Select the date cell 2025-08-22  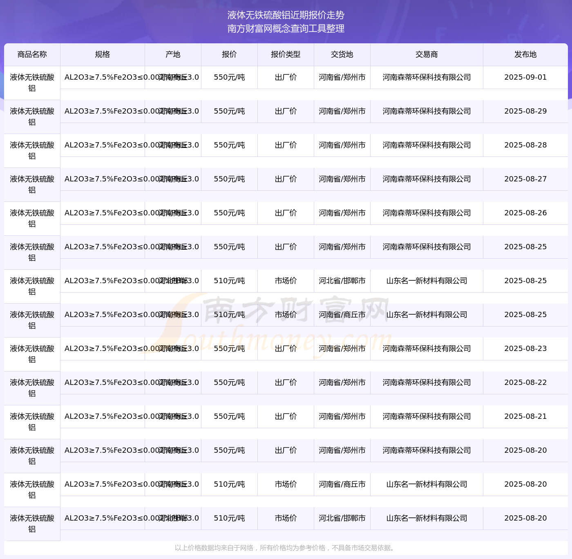[525, 382]
